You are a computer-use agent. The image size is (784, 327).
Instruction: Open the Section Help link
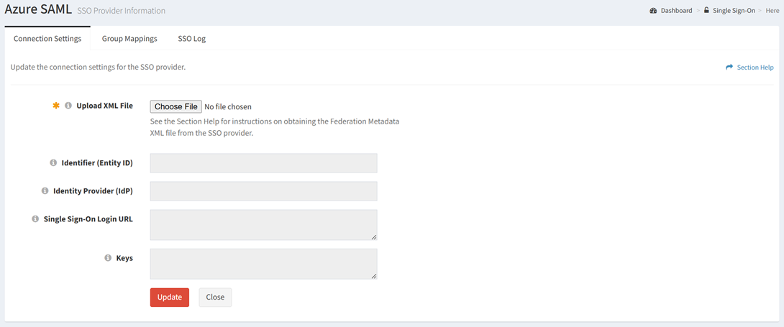click(x=755, y=68)
